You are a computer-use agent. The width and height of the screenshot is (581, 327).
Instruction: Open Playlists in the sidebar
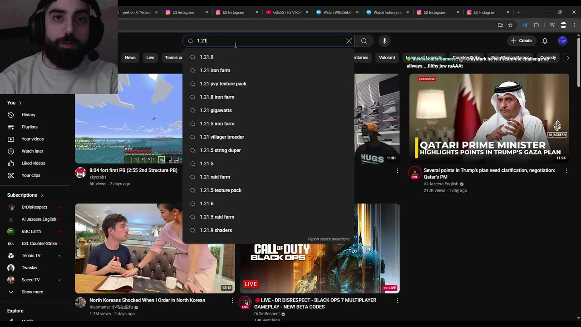[x=30, y=127]
